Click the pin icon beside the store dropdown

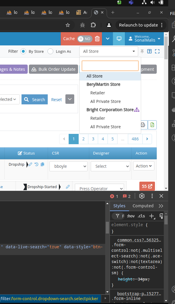[x=142, y=51]
